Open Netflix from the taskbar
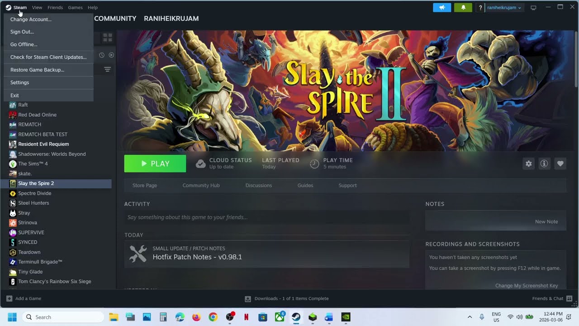Image resolution: width=579 pixels, height=326 pixels. (x=246, y=317)
